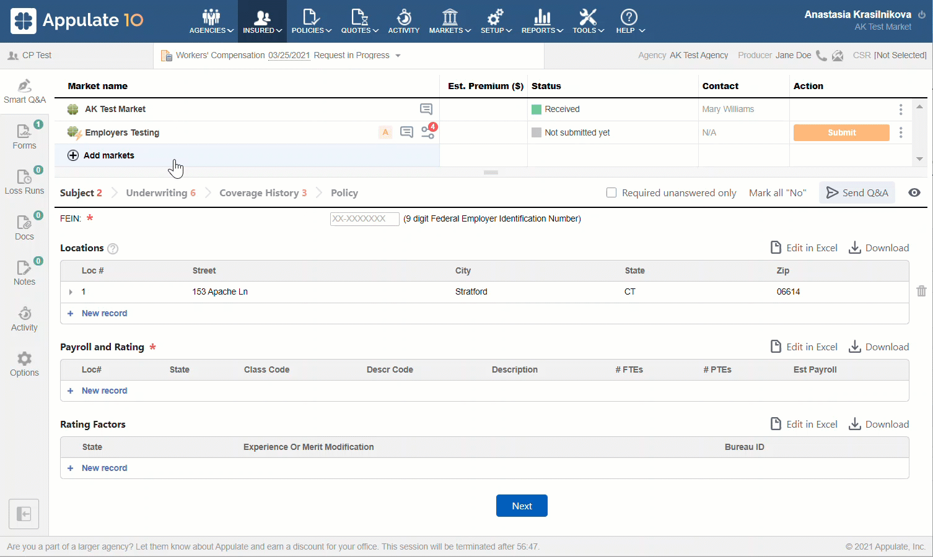Open the Agencies dropdown menu
This screenshot has width=933, height=557.
pos(211,21)
